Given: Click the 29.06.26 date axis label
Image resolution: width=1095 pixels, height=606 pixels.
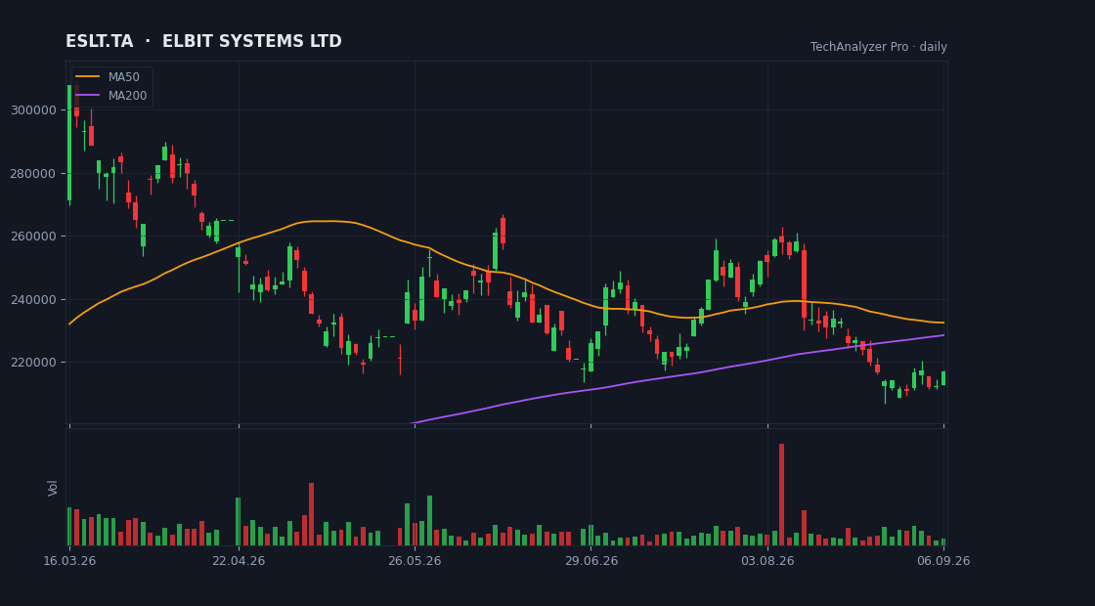Looking at the screenshot, I should [x=591, y=561].
